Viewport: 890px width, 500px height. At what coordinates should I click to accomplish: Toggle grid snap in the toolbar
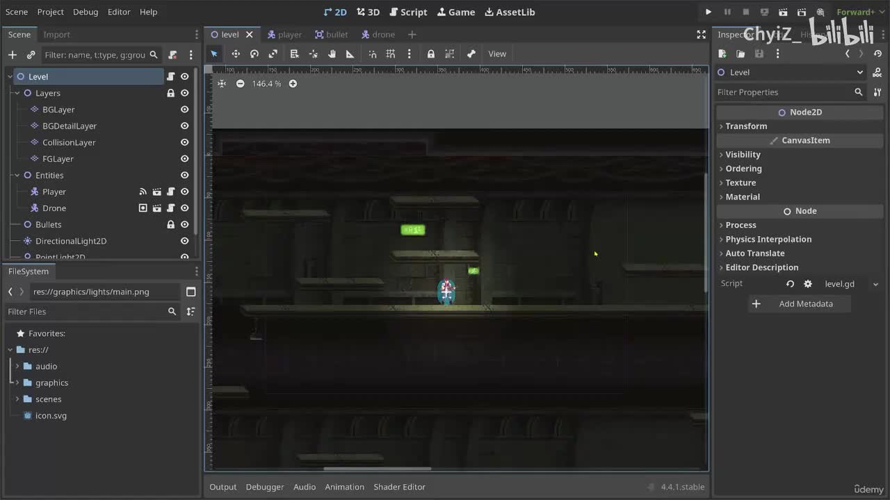(x=391, y=53)
